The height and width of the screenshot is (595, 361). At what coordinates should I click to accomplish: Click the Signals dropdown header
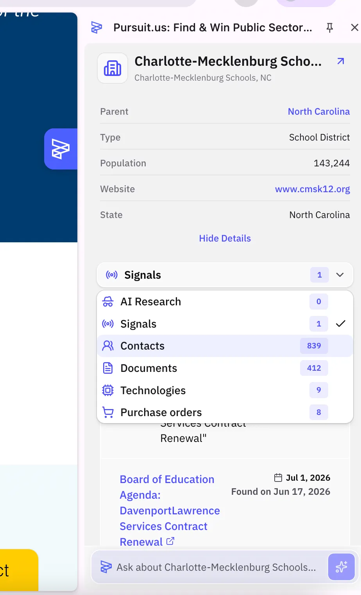(x=225, y=275)
